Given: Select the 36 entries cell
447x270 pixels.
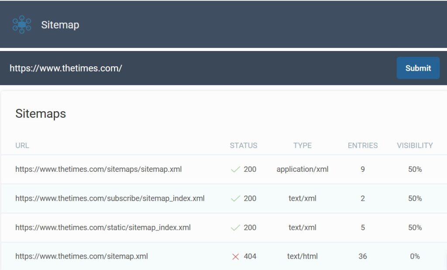Looking at the screenshot, I should (363, 256).
